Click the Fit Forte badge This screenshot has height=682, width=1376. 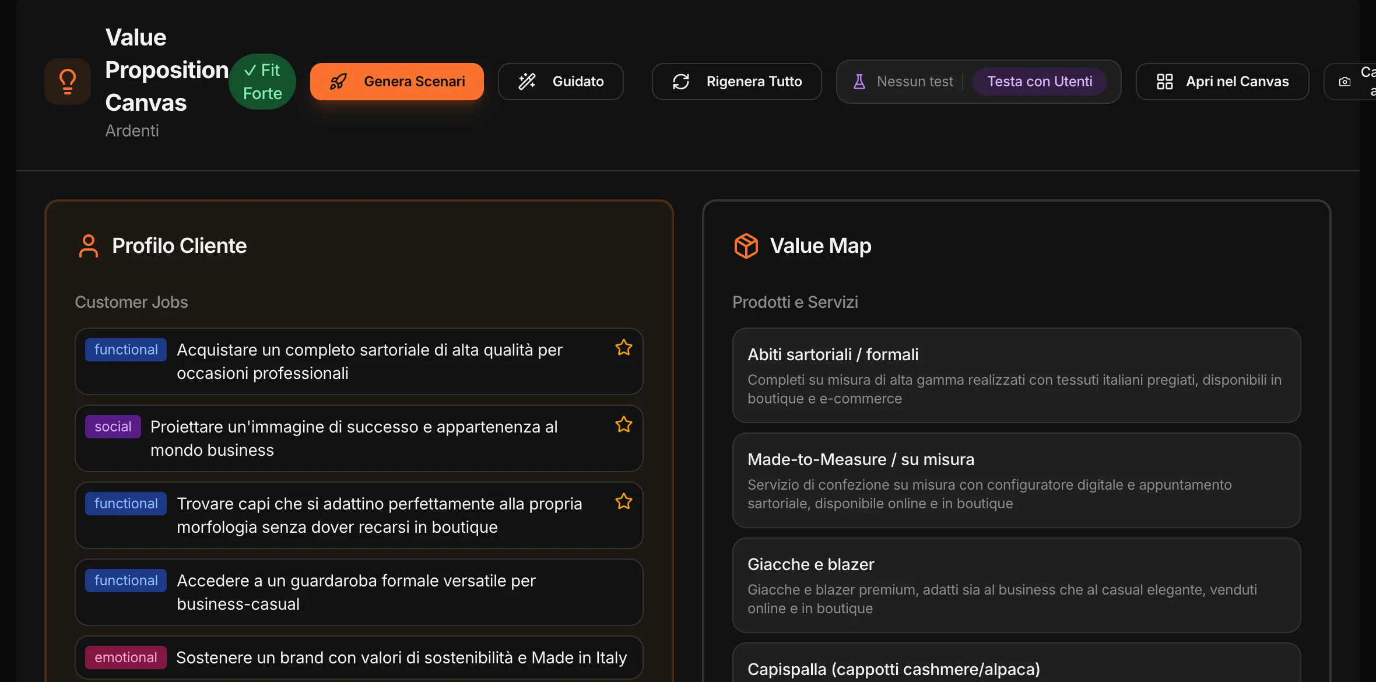(262, 82)
